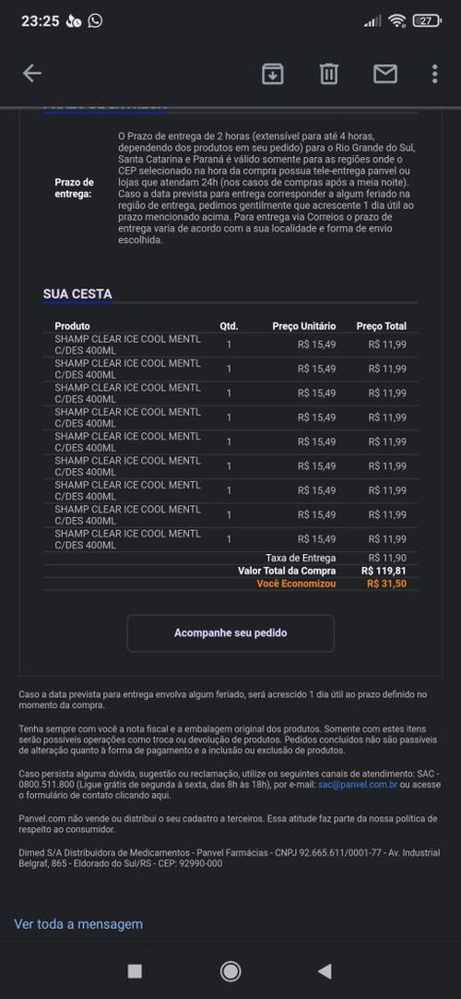Tap the SUA CESTA section heading
Screen dimensions: 461x999
[77, 294]
